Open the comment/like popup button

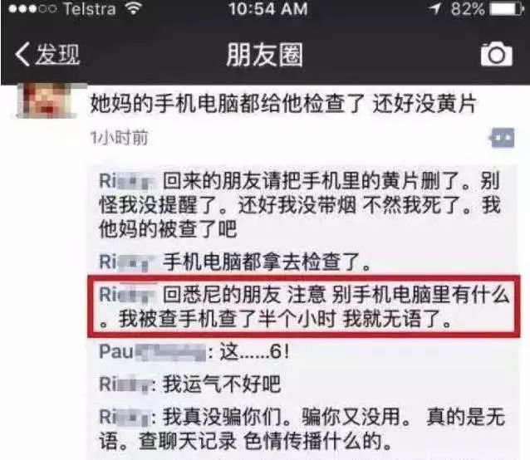[503, 138]
